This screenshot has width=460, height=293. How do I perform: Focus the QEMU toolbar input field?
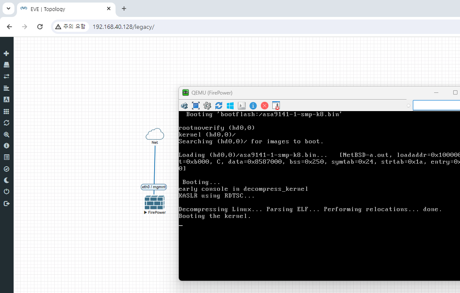click(x=436, y=106)
